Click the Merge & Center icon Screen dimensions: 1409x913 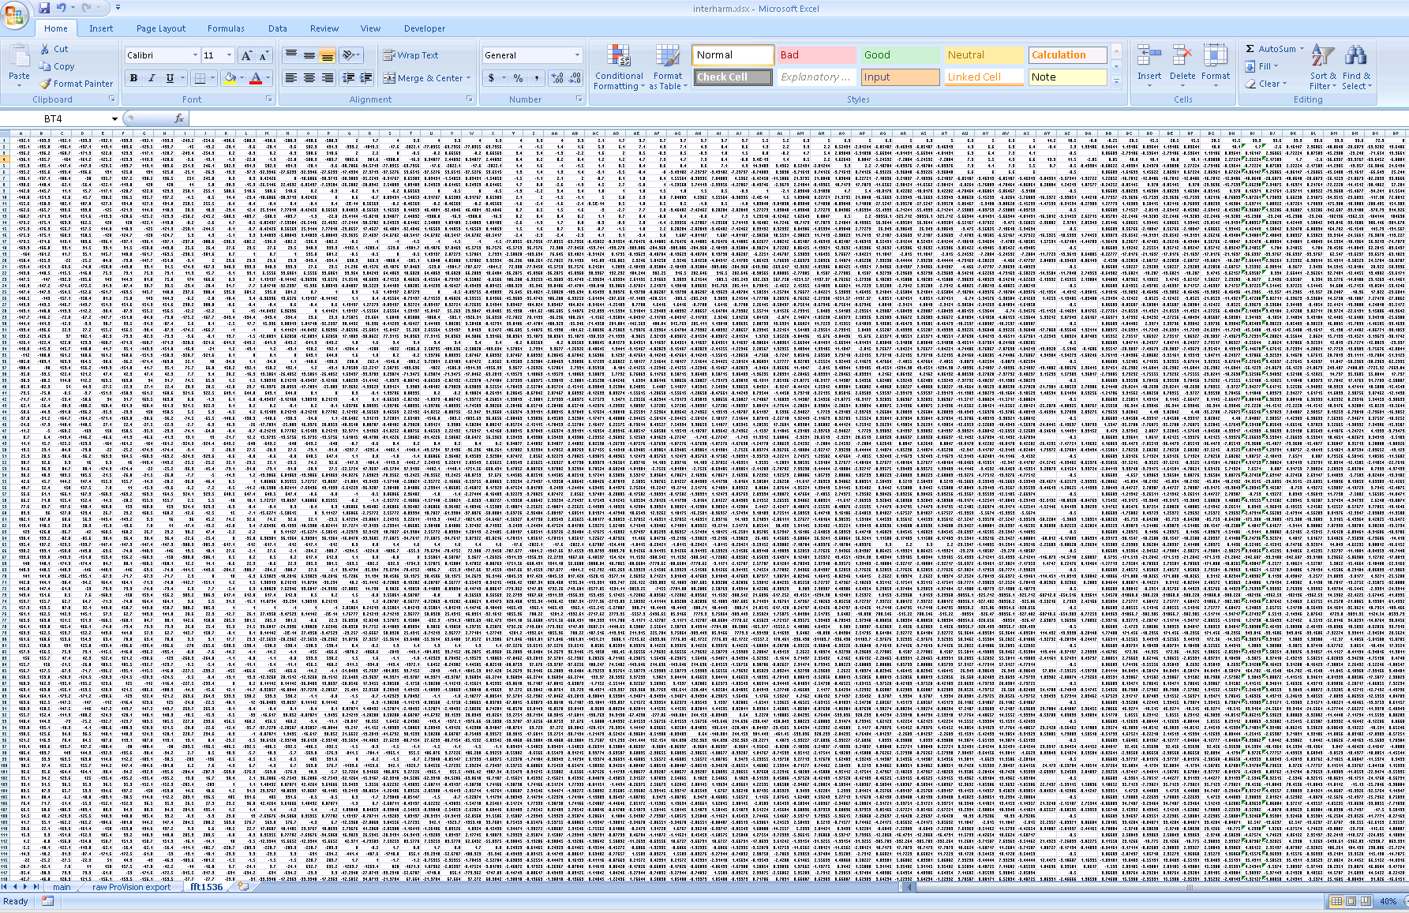389,78
